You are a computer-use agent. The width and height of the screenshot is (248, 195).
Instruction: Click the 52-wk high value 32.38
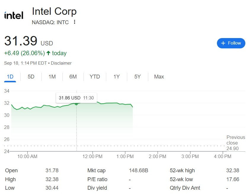pyautogui.click(x=233, y=171)
